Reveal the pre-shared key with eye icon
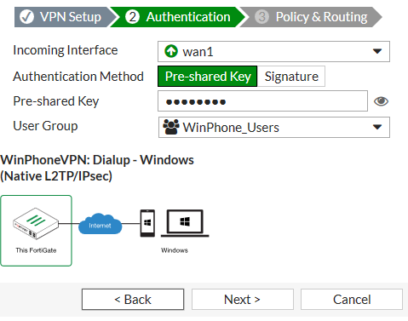The image size is (408, 321). point(381,101)
